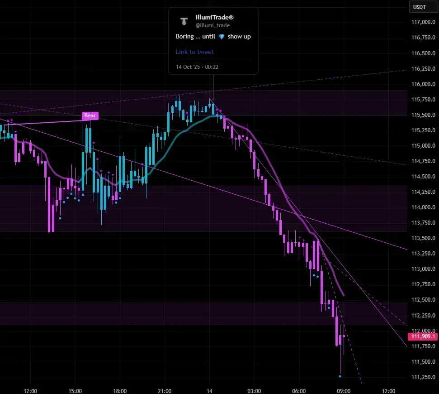Viewport: 439px width, 394px height.
Task: Click the tweet timestamp 14 Oct '25 · 00:22
Action: tap(197, 67)
